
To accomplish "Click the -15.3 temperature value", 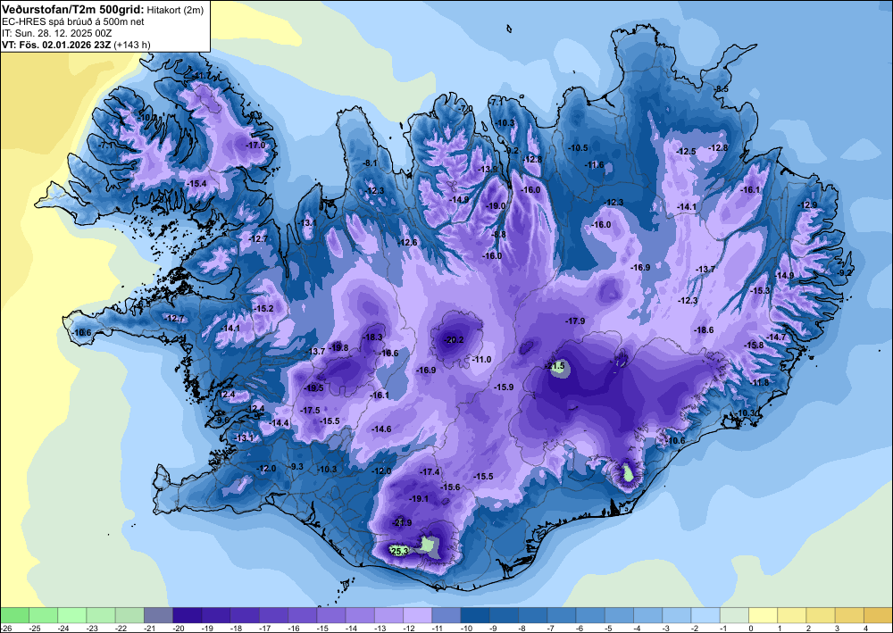I will [x=760, y=290].
